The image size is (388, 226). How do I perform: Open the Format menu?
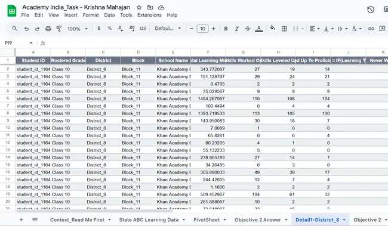(x=91, y=15)
